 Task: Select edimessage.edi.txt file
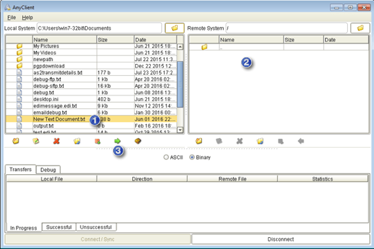(55, 106)
